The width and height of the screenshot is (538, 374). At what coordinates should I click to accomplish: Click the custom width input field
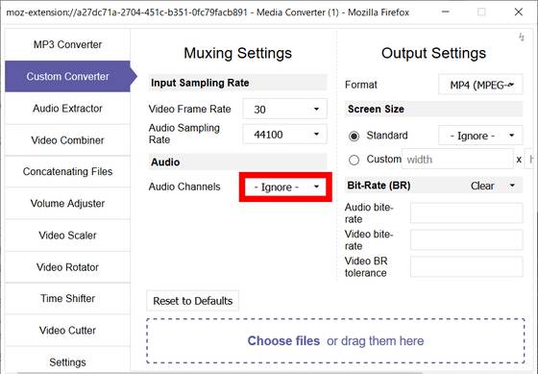tap(457, 160)
